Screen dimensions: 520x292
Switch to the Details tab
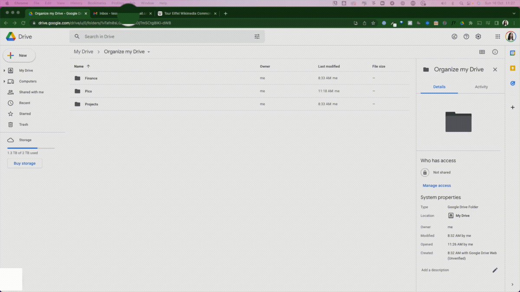(439, 87)
